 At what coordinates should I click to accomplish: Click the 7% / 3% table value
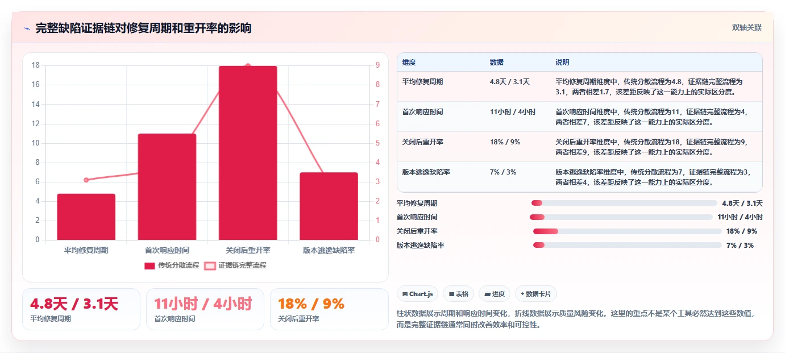(502, 172)
